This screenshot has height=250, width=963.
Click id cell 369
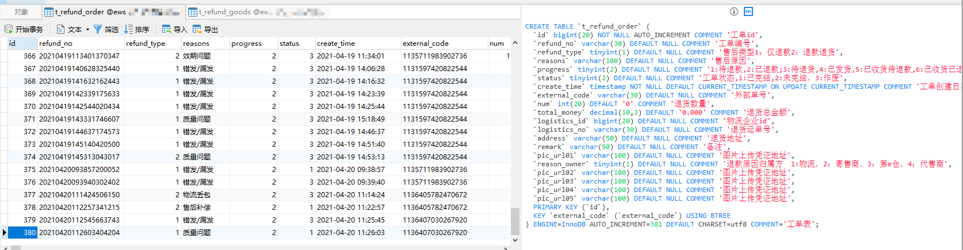coord(22,93)
